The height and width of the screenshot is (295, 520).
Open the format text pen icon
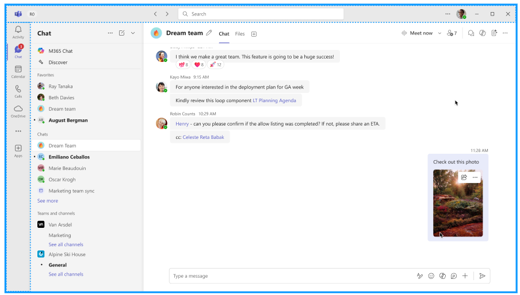(x=420, y=276)
